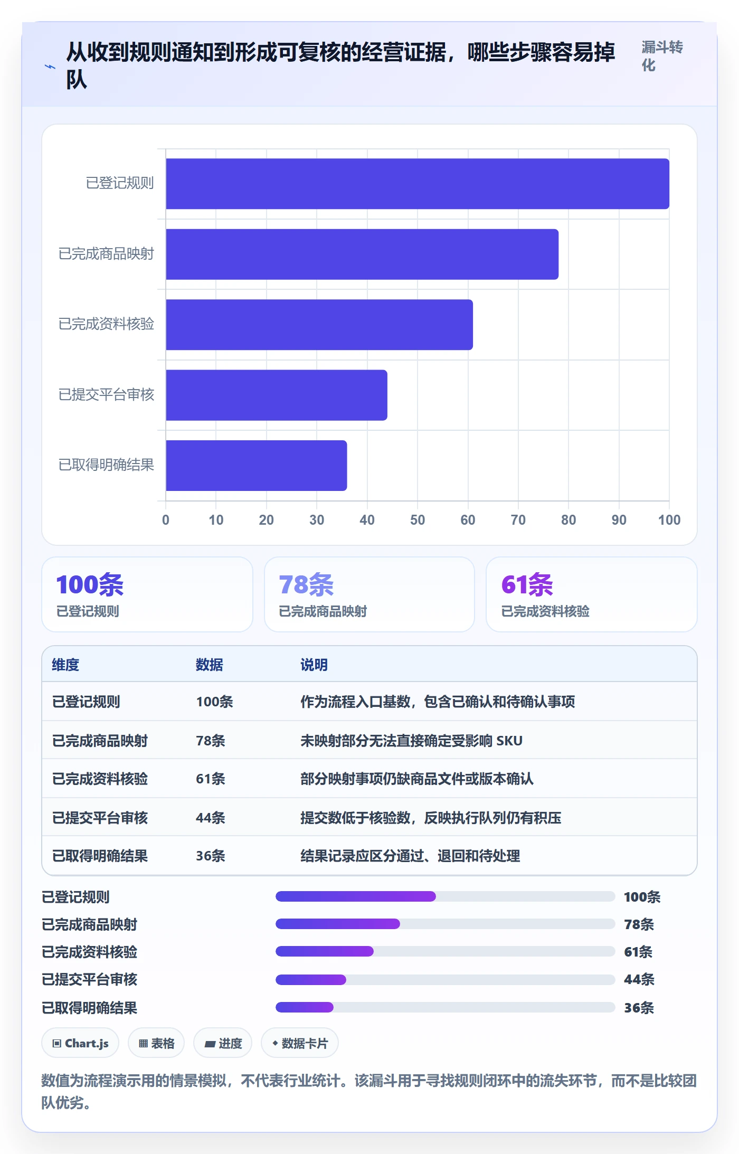Click the 表格 chip
The height and width of the screenshot is (1154, 739).
156,1043
